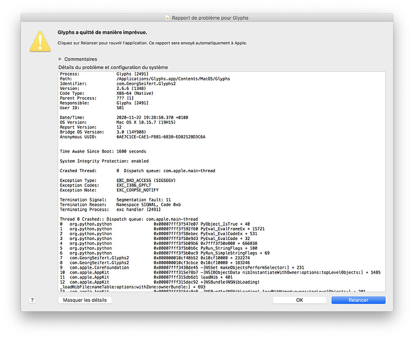Click 'Time Awake Since Boot: 1600 seconds' line
This screenshot has width=414, height=339.
103,151
